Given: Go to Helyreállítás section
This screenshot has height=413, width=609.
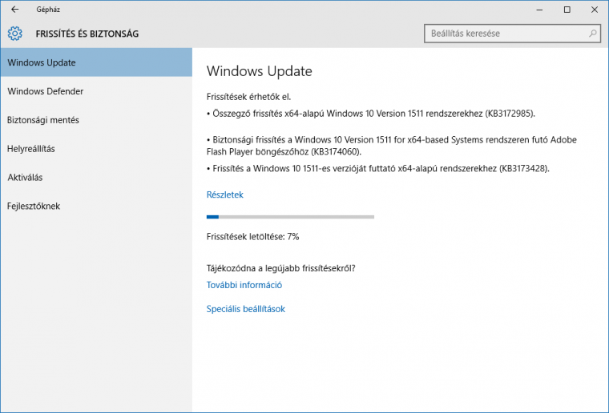Looking at the screenshot, I should click(x=96, y=149).
